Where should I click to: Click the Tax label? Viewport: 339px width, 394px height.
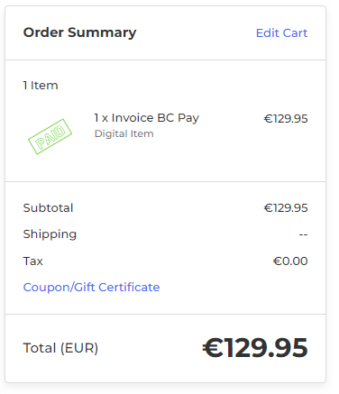click(x=33, y=261)
